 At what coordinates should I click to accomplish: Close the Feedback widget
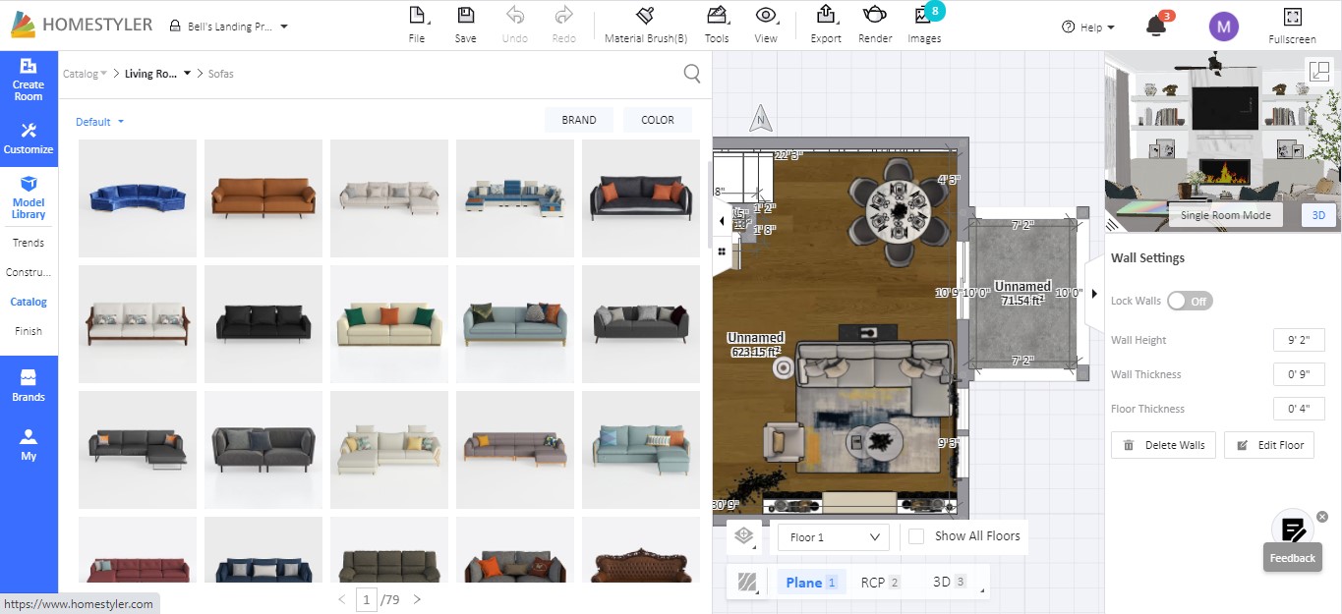coord(1322,517)
